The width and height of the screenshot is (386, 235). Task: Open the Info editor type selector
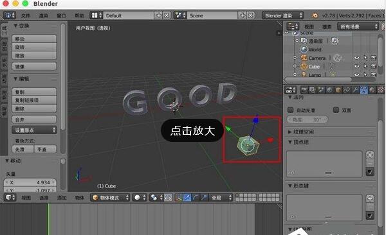pos(10,15)
